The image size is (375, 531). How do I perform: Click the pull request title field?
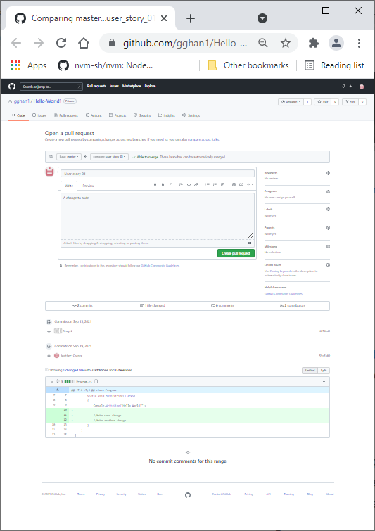(158, 174)
